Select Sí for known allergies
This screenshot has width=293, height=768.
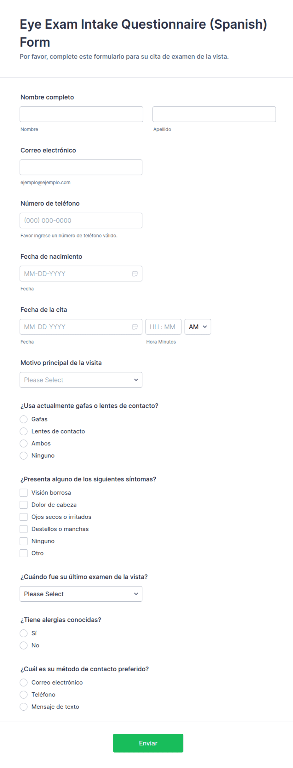[24, 633]
